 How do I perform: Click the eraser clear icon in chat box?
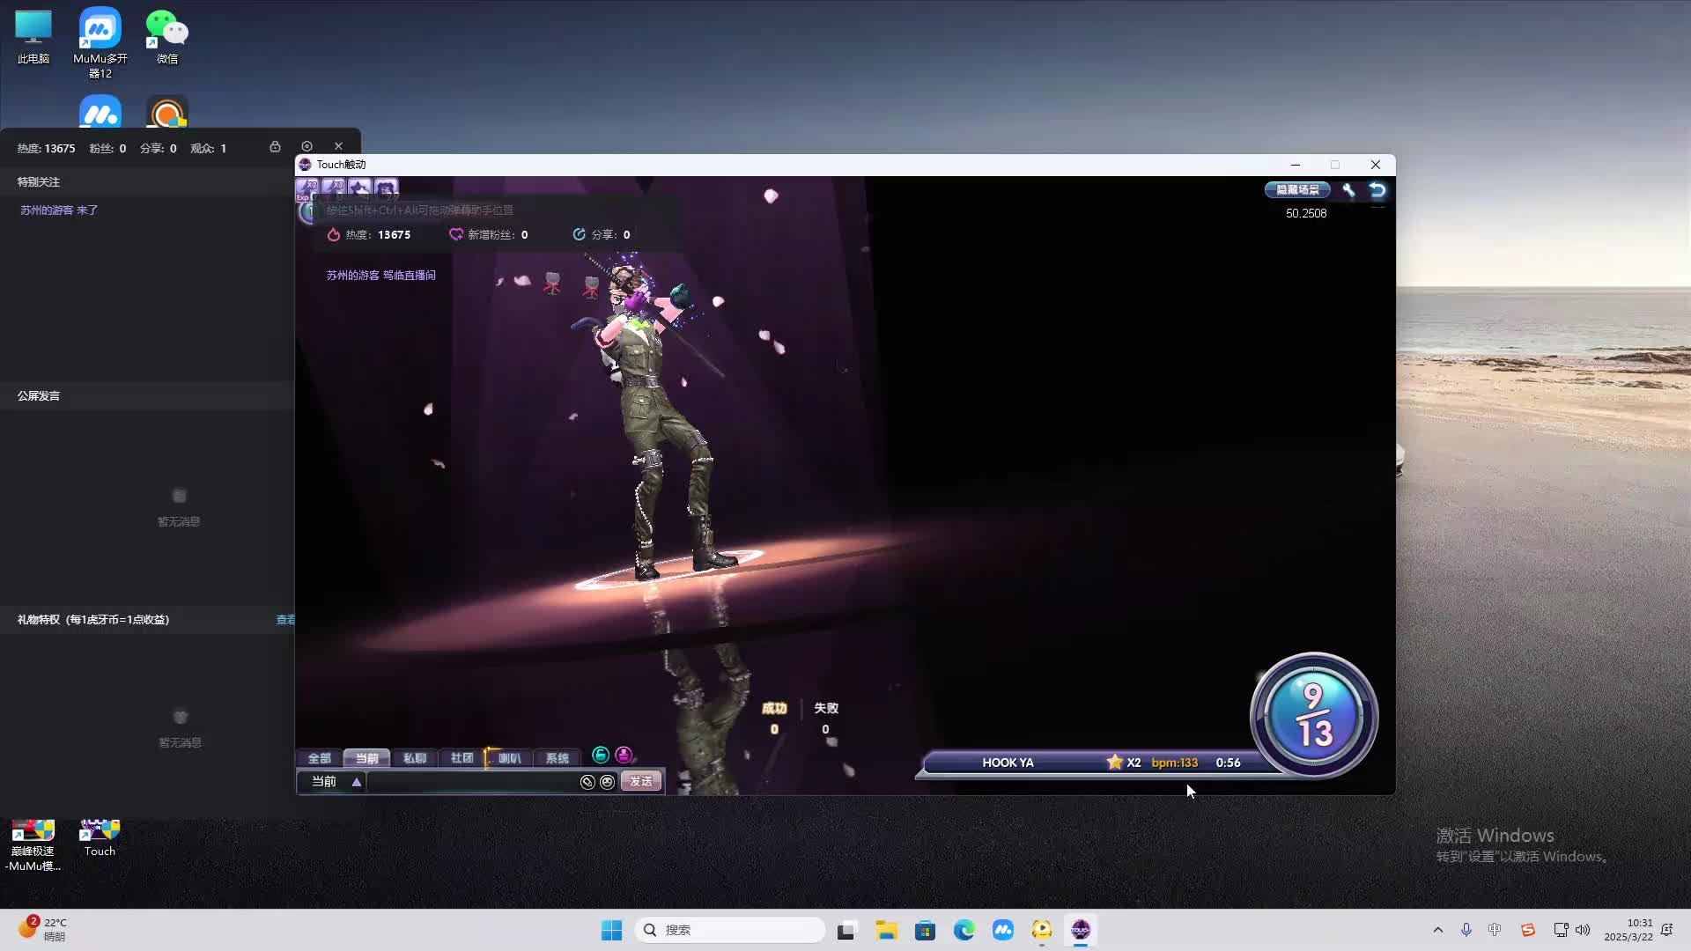tap(587, 782)
